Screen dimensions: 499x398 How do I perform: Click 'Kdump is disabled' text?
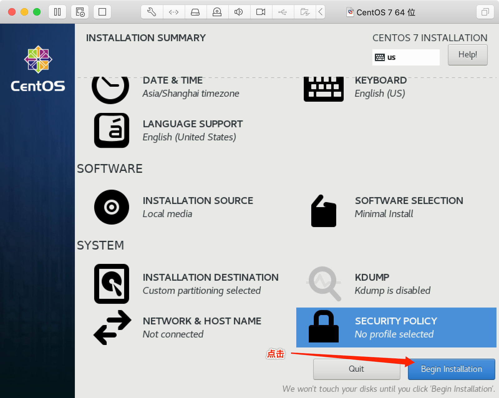(x=393, y=291)
